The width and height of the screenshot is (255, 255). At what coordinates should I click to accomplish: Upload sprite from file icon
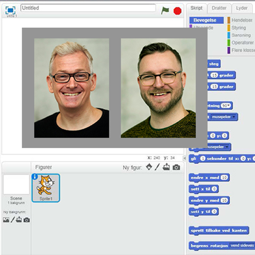click(x=166, y=167)
